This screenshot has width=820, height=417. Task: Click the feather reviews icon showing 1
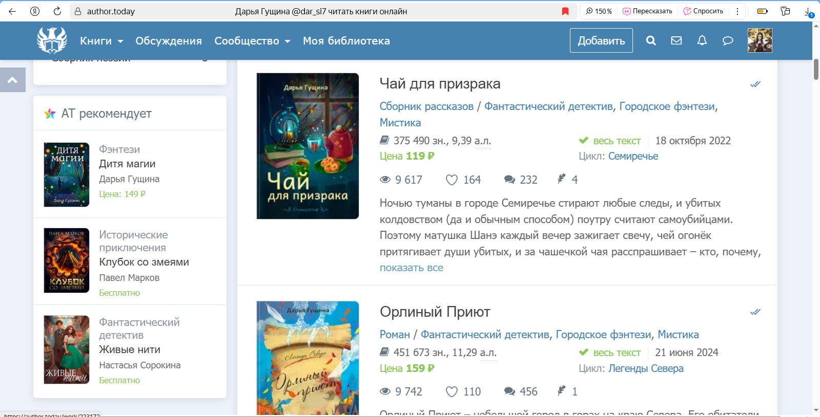pos(562,391)
